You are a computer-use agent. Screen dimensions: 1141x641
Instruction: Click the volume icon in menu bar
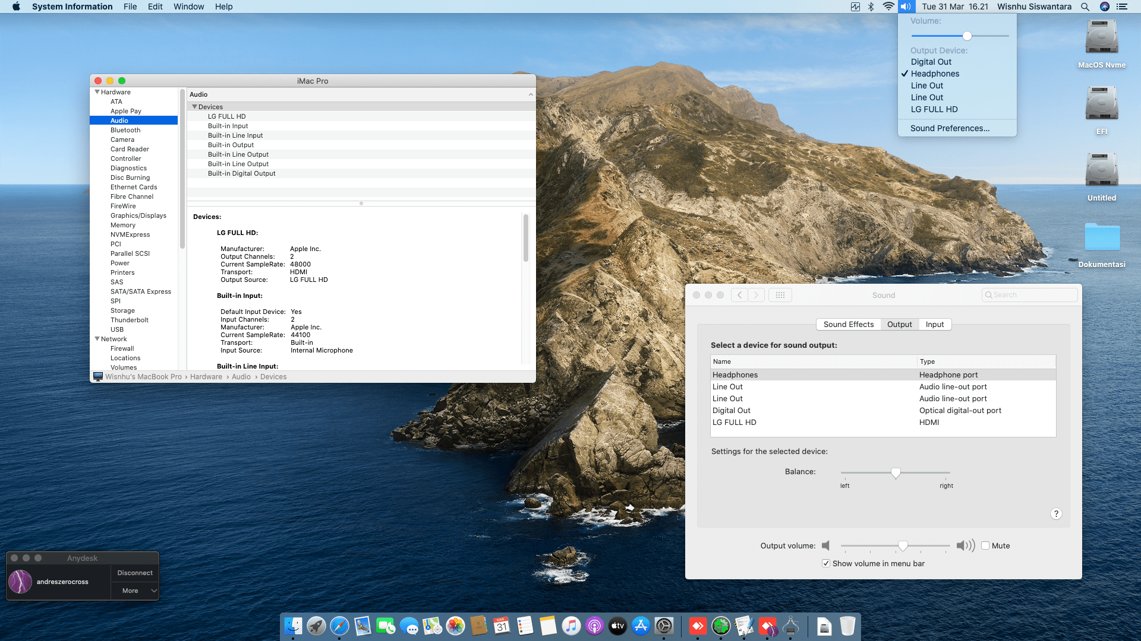click(906, 7)
